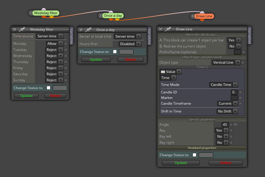Open the Time source dropdown
265x177 pixels.
[x=50, y=36]
